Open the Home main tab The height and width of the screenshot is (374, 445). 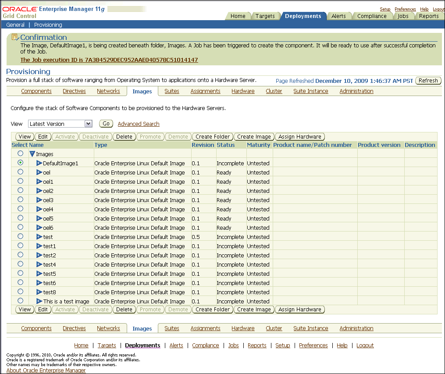pyautogui.click(x=238, y=16)
